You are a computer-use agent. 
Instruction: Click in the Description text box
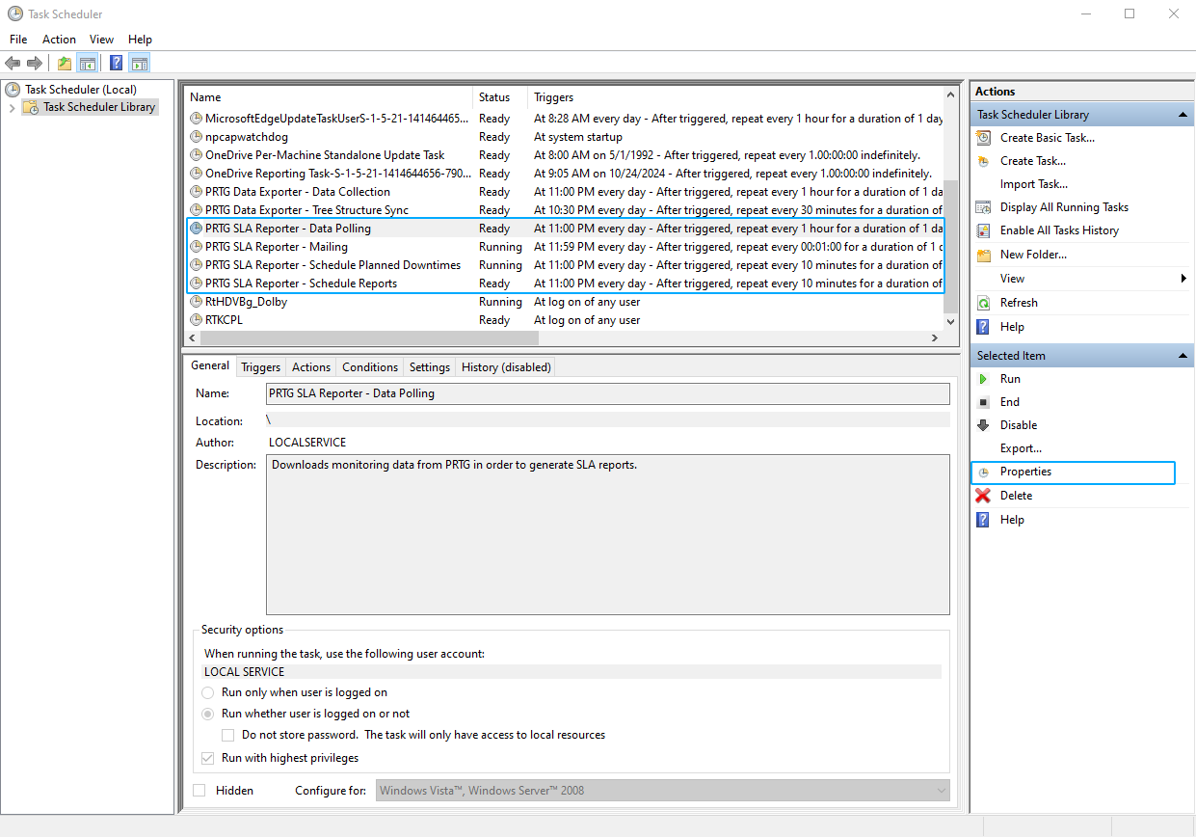608,535
